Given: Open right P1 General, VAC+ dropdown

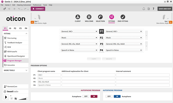Looking at the screenshot, I should [124, 31].
